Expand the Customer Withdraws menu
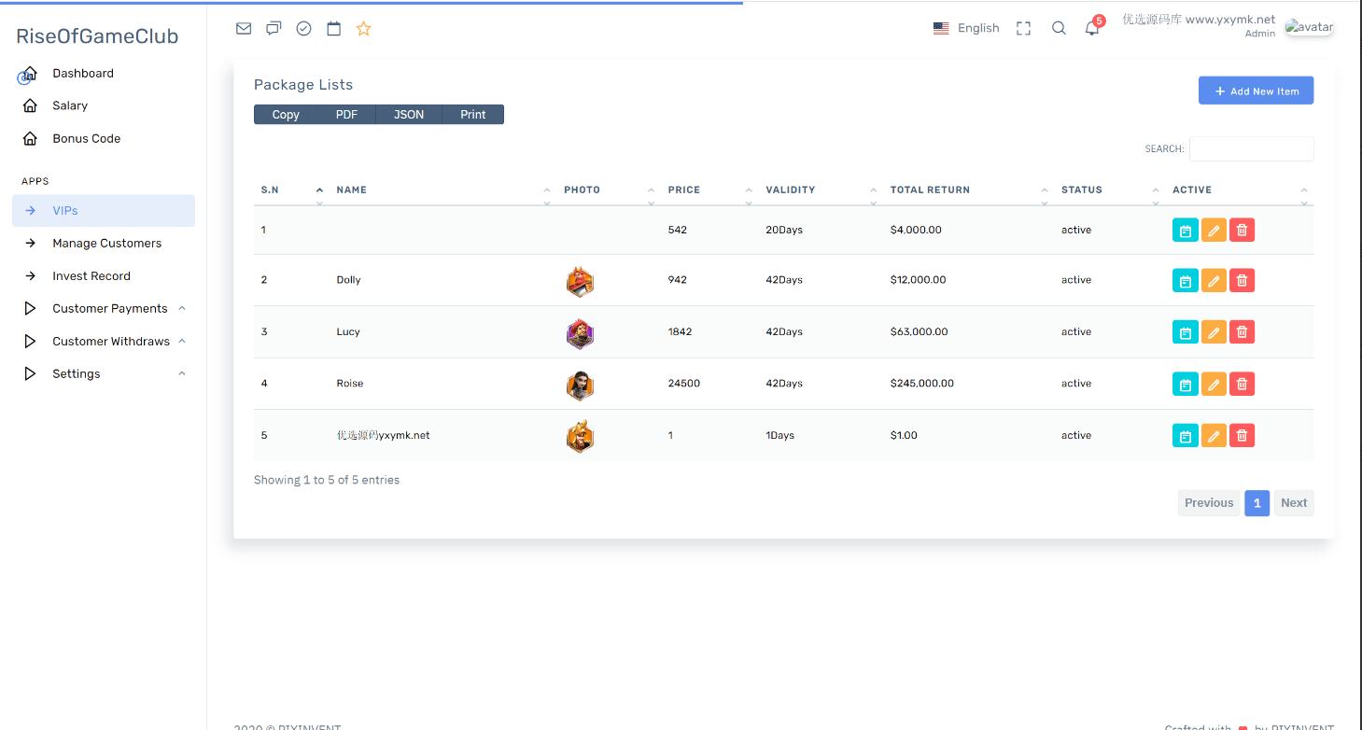This screenshot has height=730, width=1362. (111, 342)
